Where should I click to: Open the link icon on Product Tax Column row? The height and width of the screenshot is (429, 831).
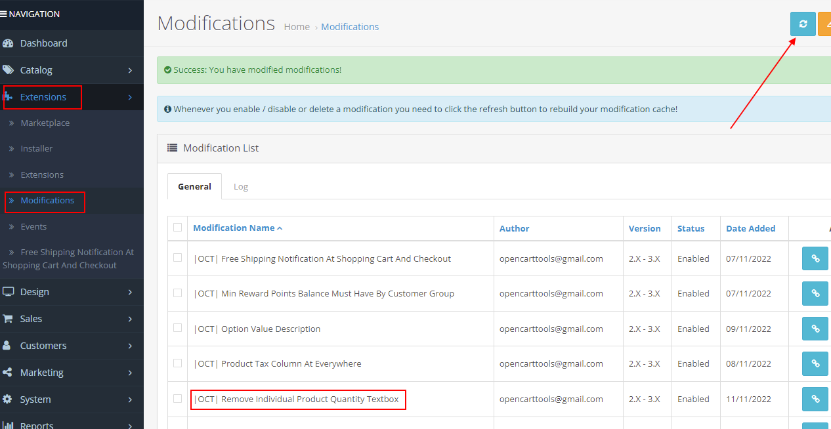tap(815, 363)
